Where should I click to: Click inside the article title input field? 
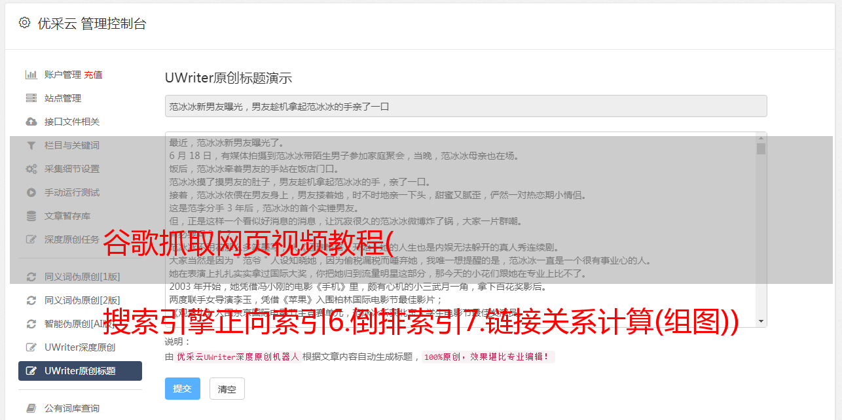466,106
